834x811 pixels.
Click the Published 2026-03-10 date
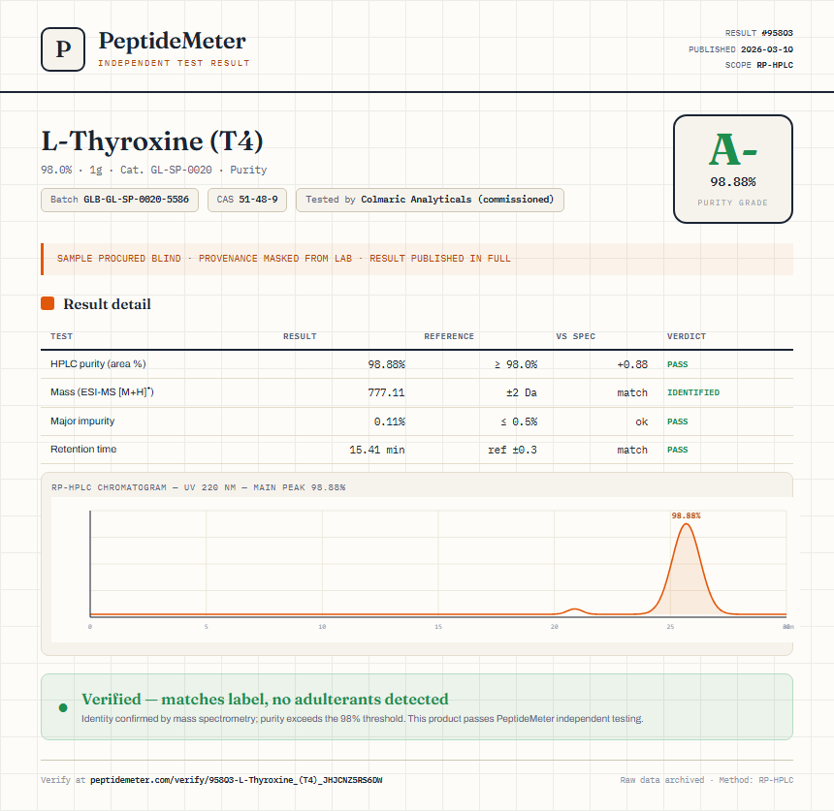coord(740,49)
